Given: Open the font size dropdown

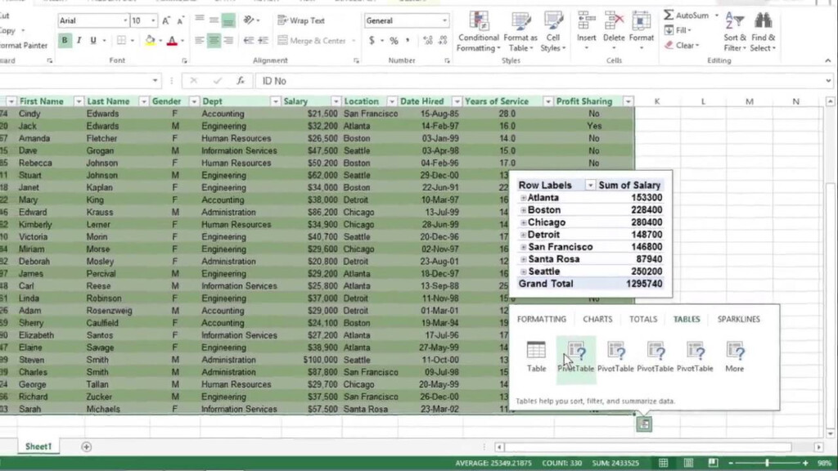Looking at the screenshot, I should 153,20.
